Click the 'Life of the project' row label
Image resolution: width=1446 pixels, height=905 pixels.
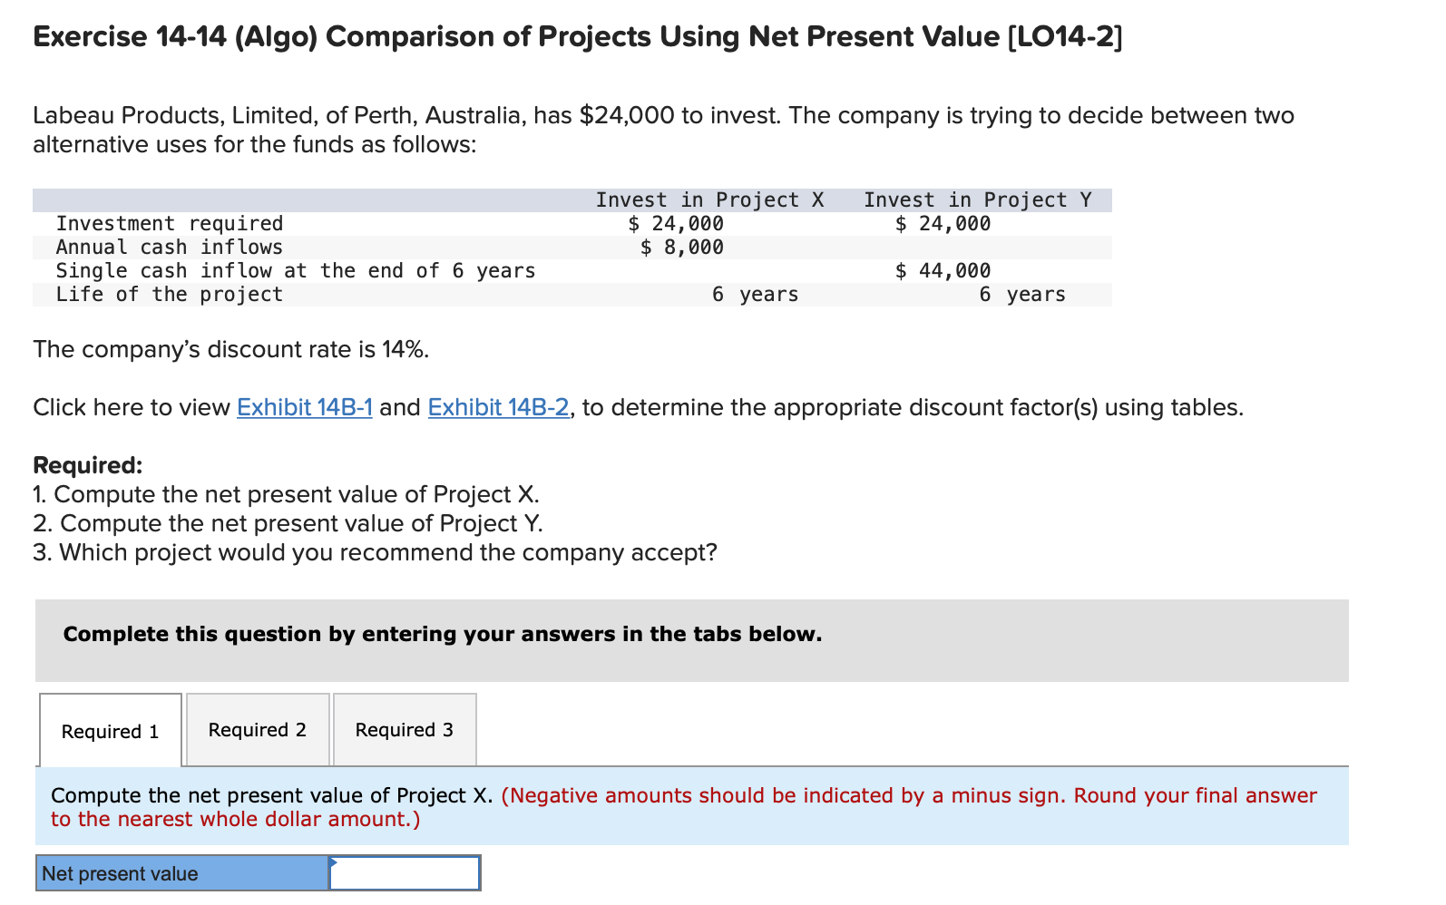(170, 294)
